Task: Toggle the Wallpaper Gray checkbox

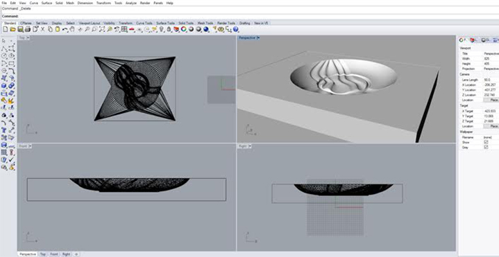Action: [486, 148]
